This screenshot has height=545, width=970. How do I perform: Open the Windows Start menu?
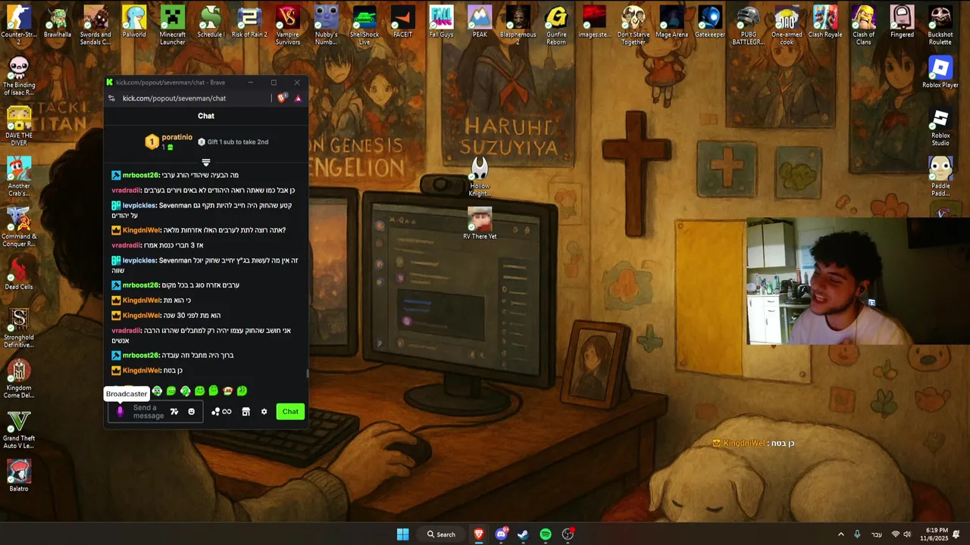pos(402,534)
